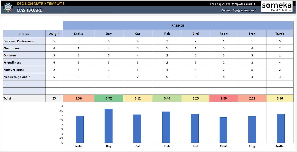
Task: Select the Cleanliness criterion cell
Action: point(12,48)
